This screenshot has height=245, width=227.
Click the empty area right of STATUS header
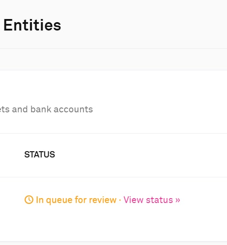click(141, 155)
